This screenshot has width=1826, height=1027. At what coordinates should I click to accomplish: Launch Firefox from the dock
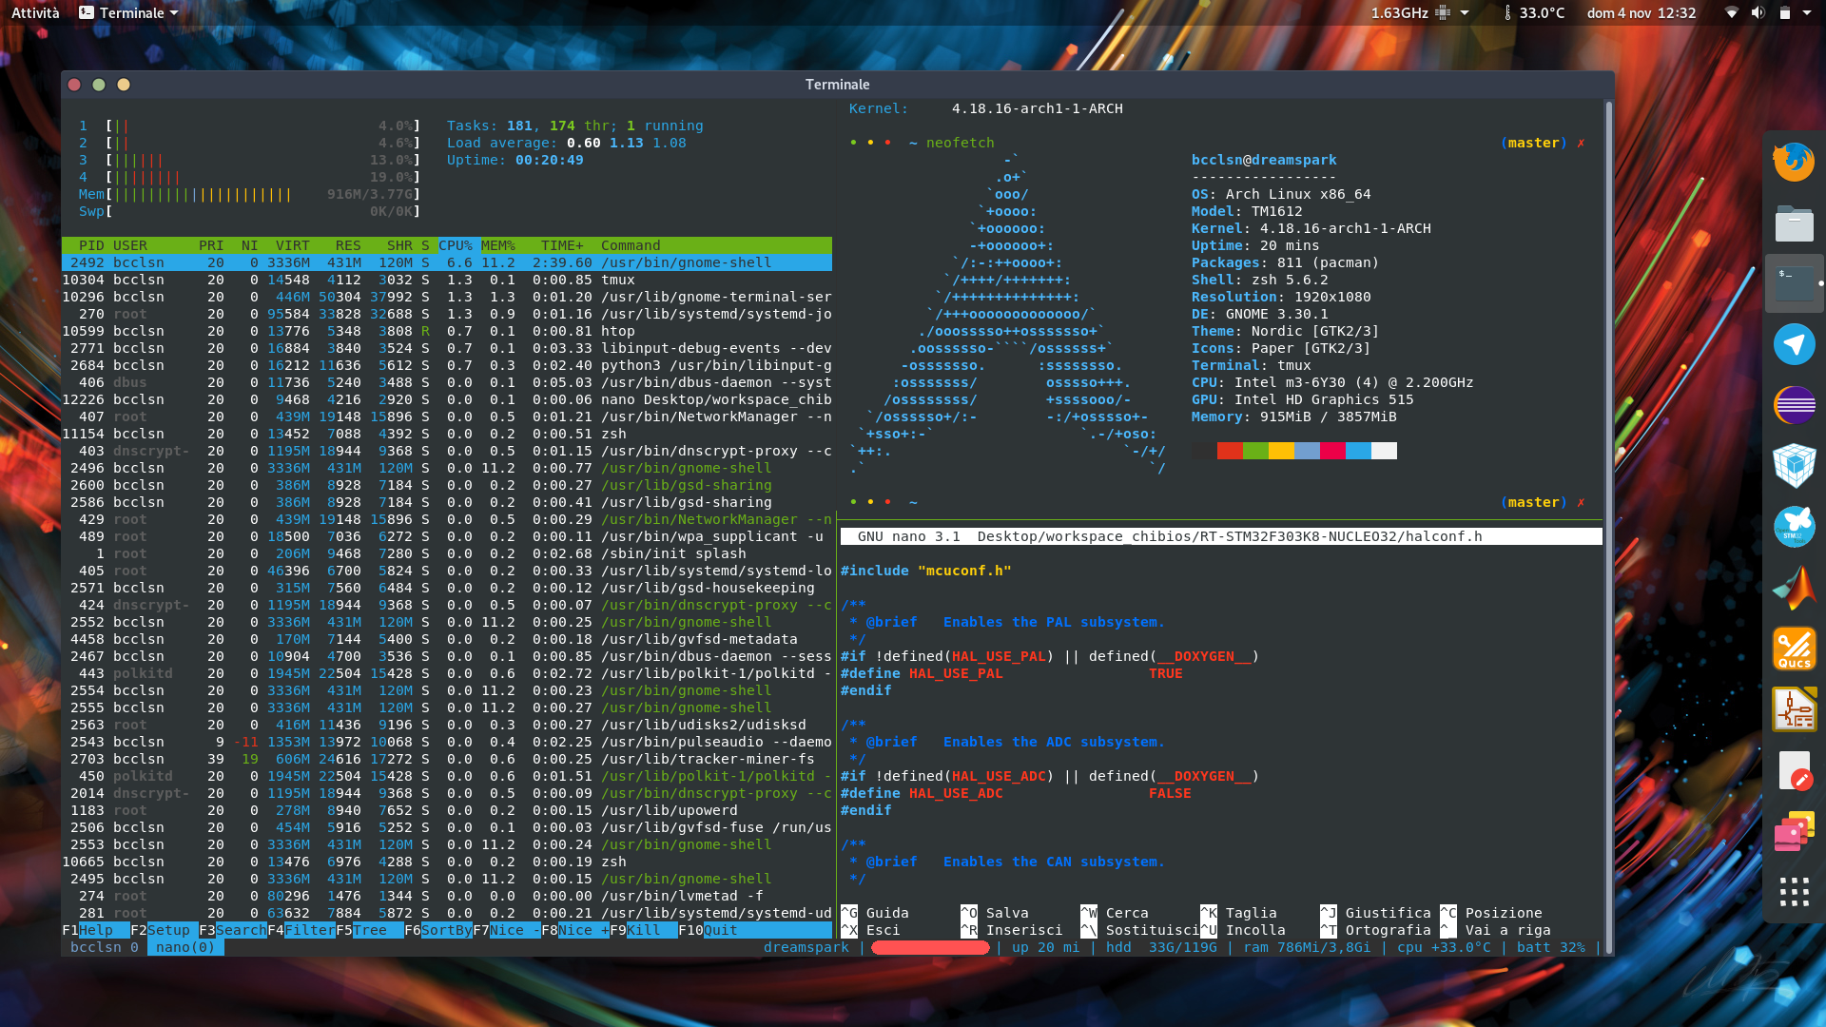pos(1794,162)
